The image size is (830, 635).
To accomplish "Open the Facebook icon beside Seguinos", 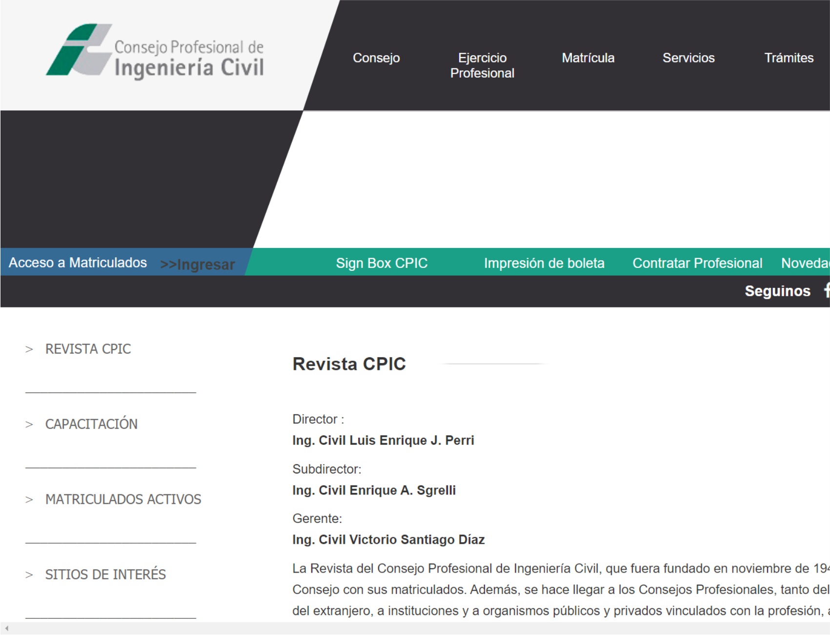I will [x=827, y=290].
